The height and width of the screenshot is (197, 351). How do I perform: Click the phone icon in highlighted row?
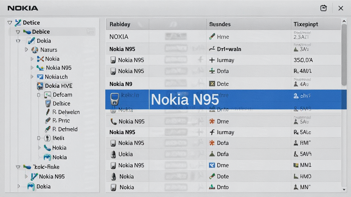(114, 99)
